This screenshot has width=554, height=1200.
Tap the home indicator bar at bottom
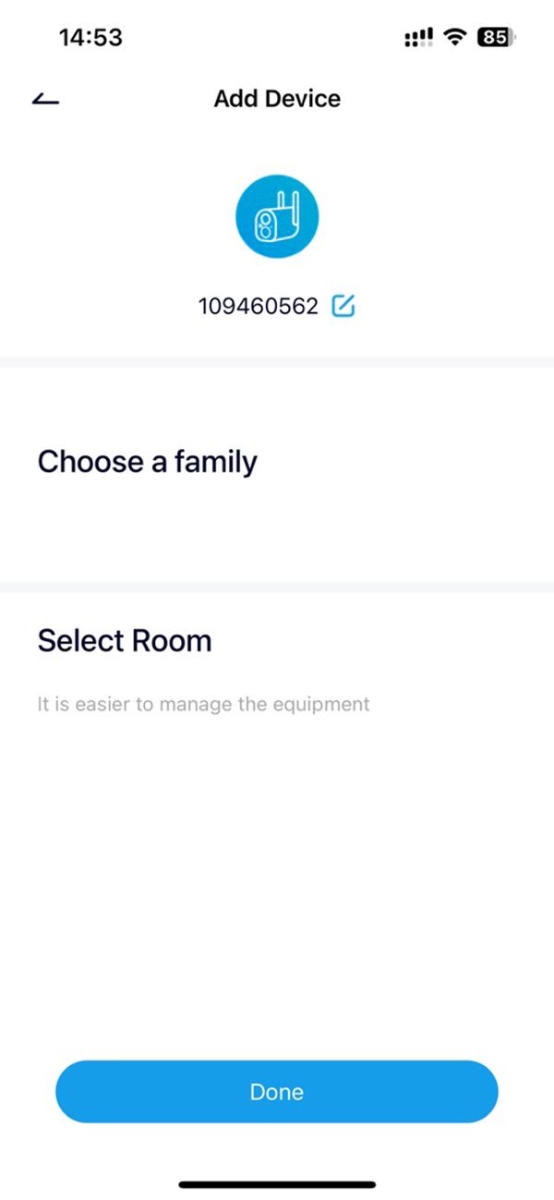click(x=276, y=1184)
